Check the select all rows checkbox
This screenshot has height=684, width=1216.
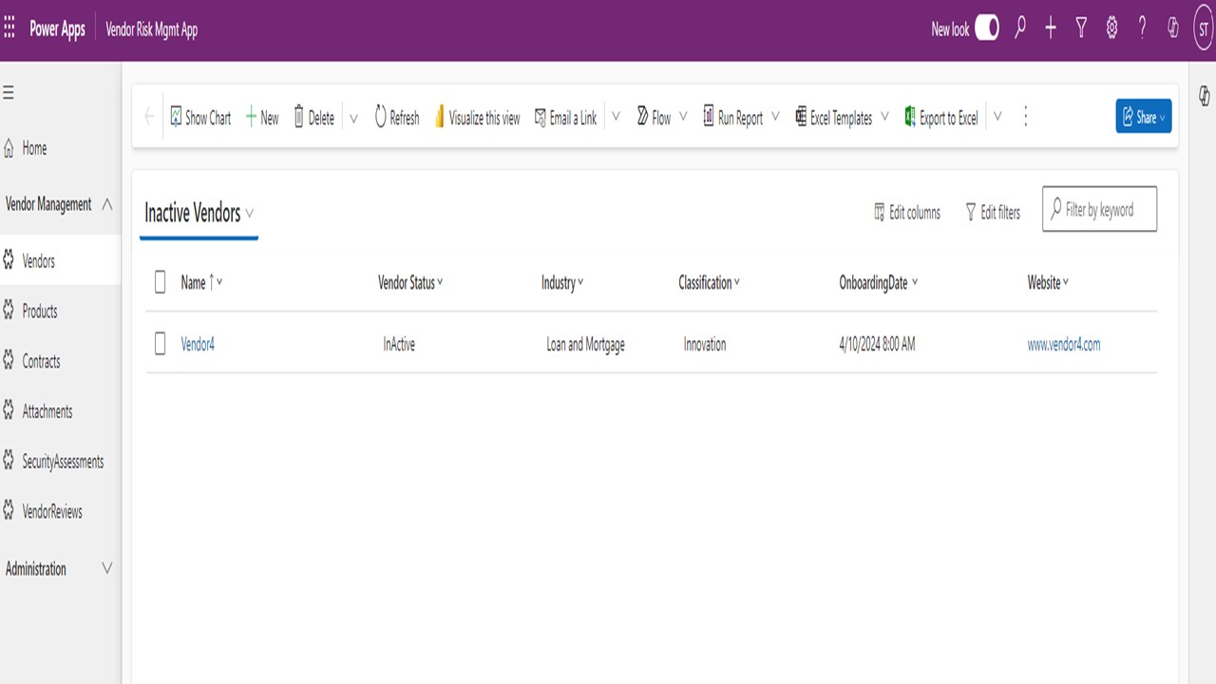click(160, 281)
